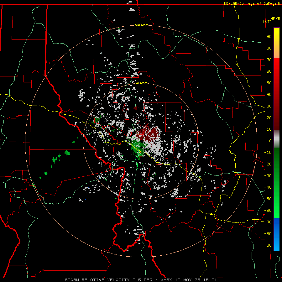This screenshot has height=282, width=282.
Task: Click the 50 NMI range ring label
Action: click(141, 83)
